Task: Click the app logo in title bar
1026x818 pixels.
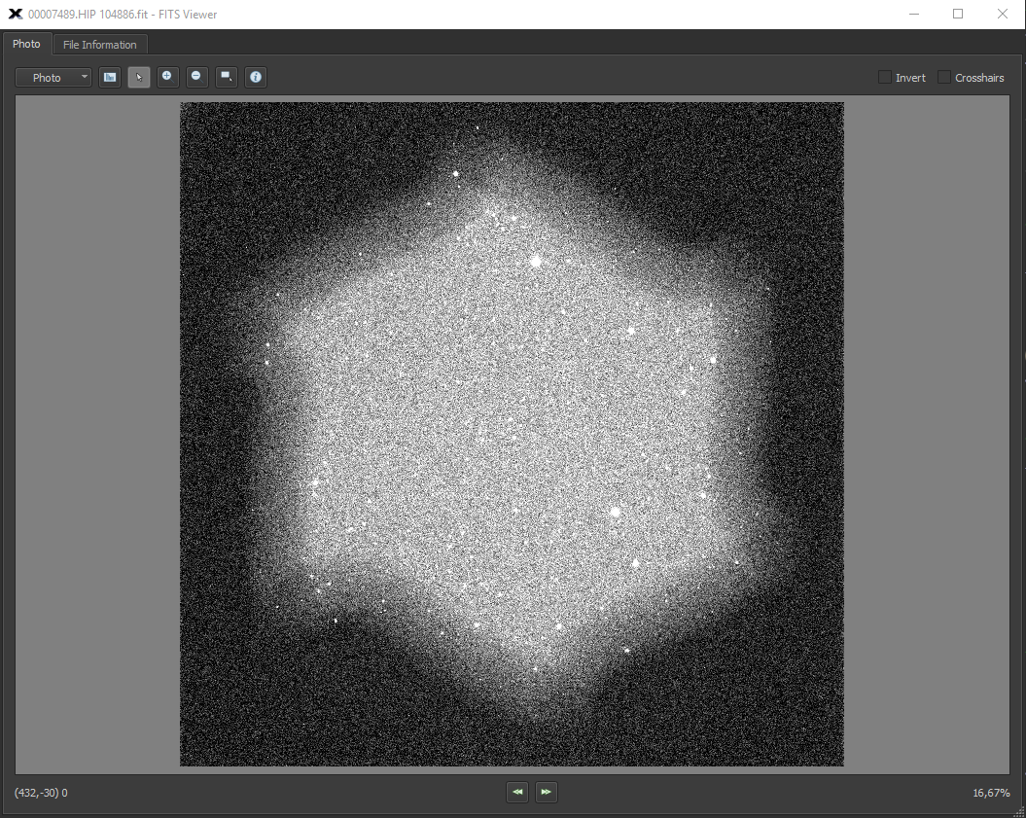Action: coord(15,14)
